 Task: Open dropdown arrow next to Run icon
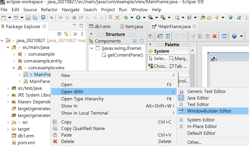[144, 17]
